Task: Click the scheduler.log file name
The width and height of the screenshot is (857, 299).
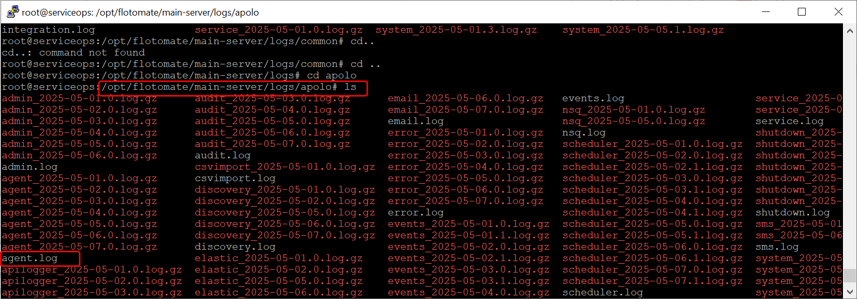Action: (x=603, y=292)
